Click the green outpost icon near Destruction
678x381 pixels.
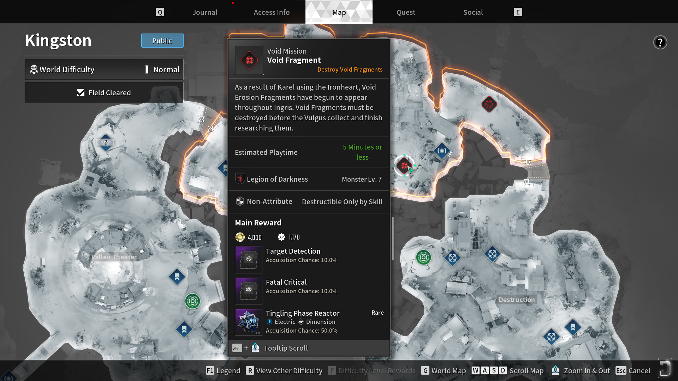pyautogui.click(x=423, y=258)
